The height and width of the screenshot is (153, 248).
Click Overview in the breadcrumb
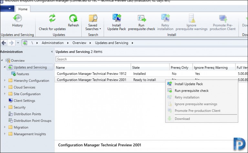79,43
